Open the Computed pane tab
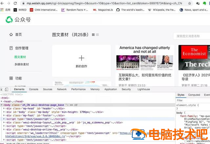210x144 pixels. (x=194, y=95)
